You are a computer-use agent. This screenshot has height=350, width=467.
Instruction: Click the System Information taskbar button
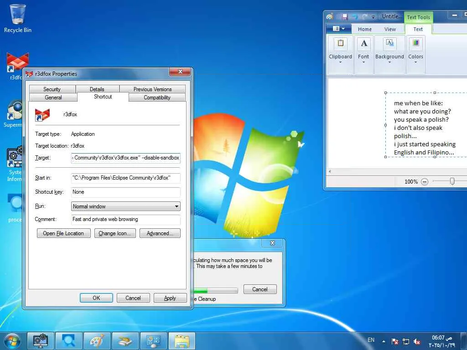41,341
